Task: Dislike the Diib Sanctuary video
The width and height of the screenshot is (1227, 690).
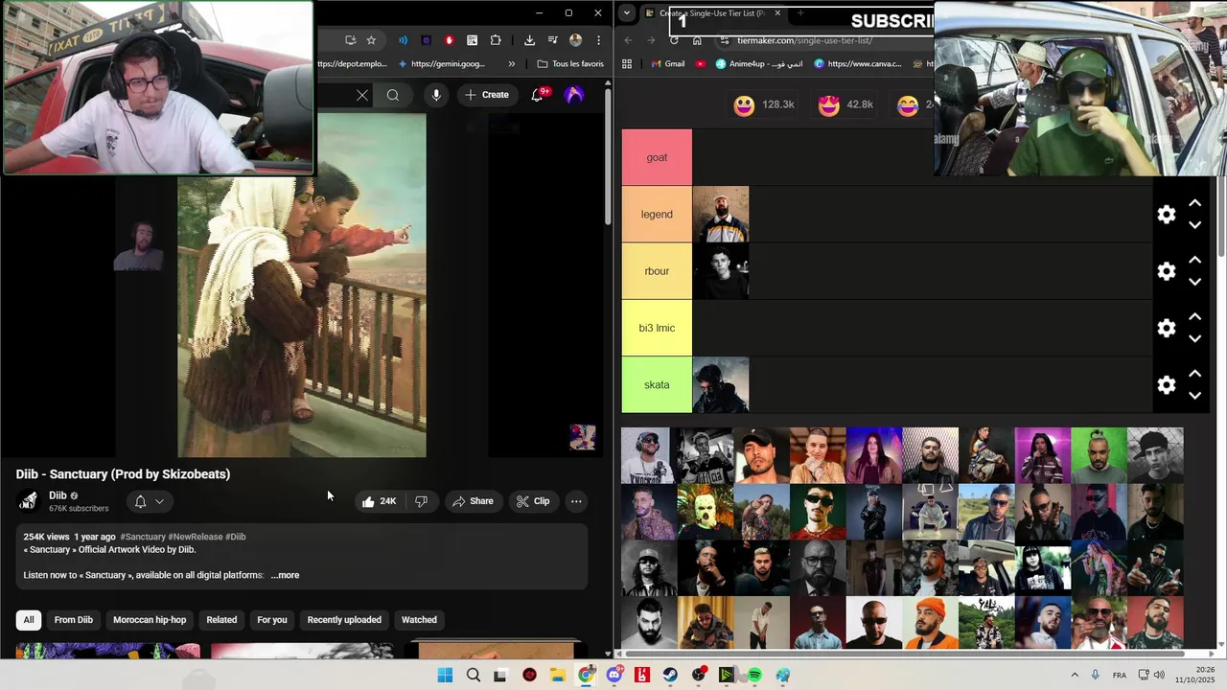Action: pos(421,501)
